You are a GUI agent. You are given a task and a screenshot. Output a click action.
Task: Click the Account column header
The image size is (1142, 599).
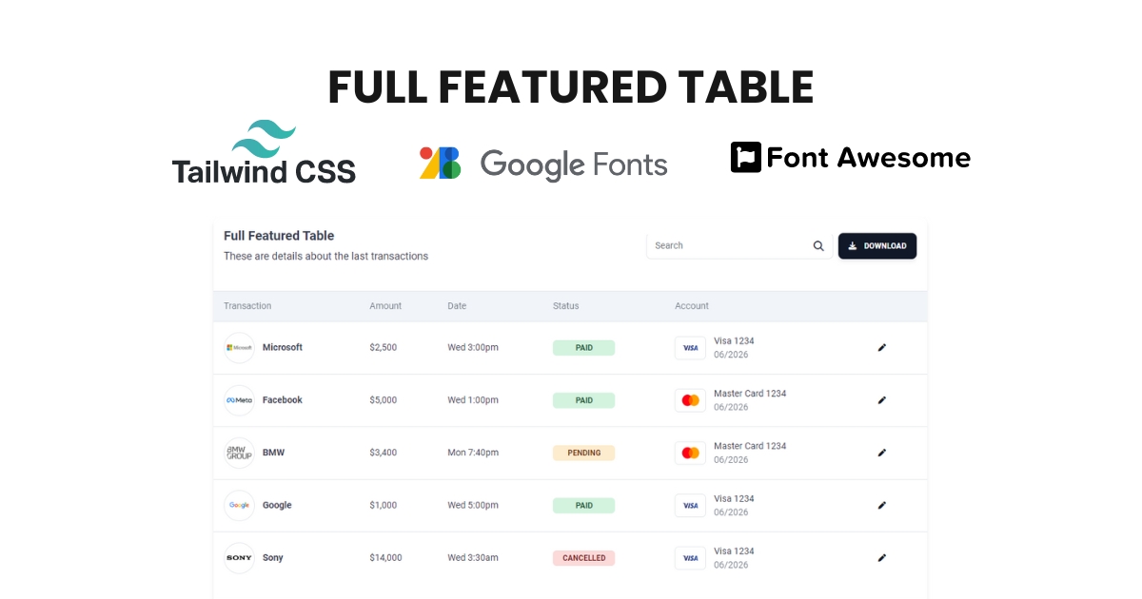tap(692, 306)
